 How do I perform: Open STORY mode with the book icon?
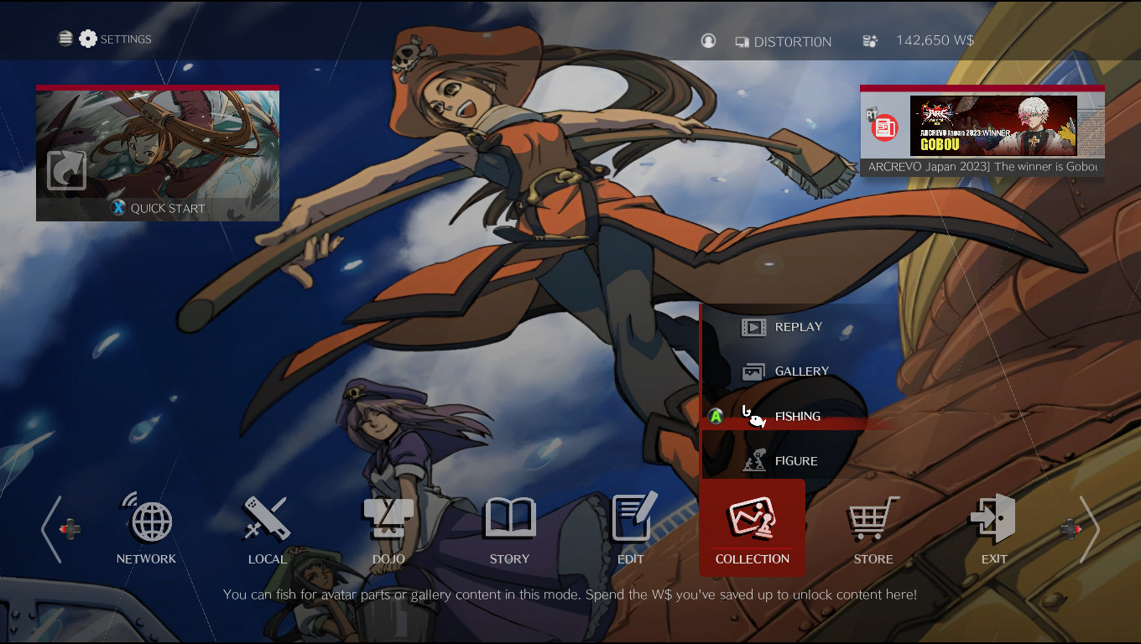coord(509,517)
